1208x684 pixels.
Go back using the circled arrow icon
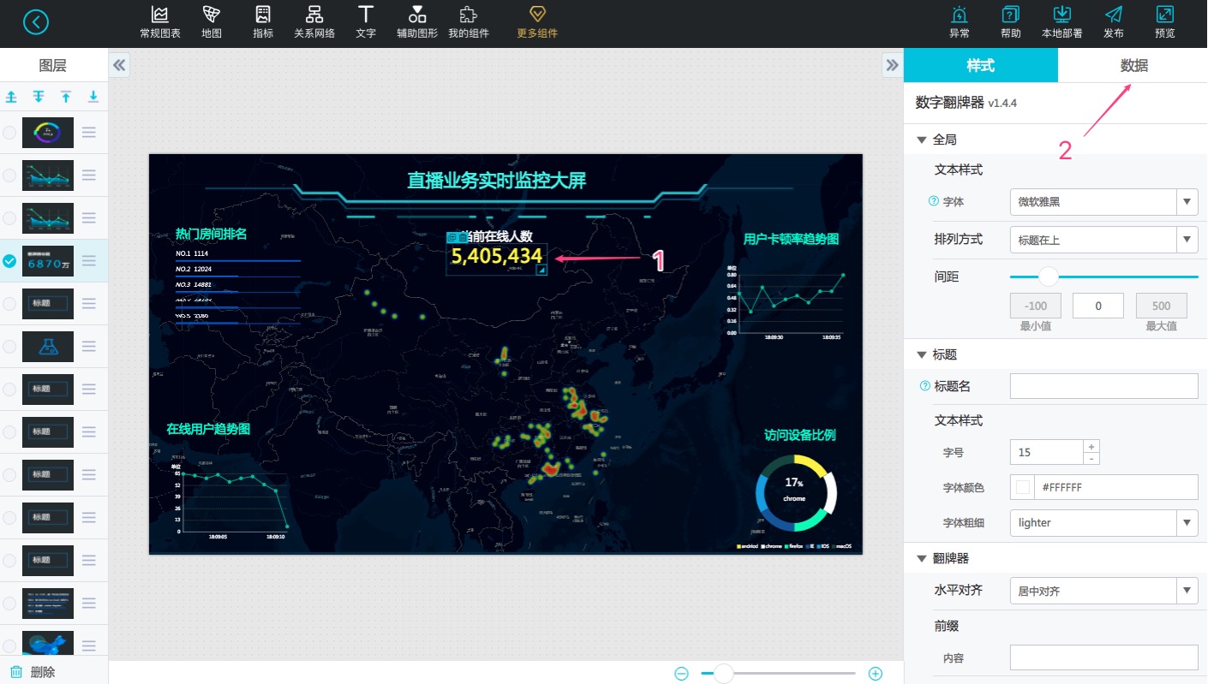[36, 22]
